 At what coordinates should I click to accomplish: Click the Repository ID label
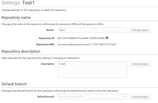click(46, 38)
